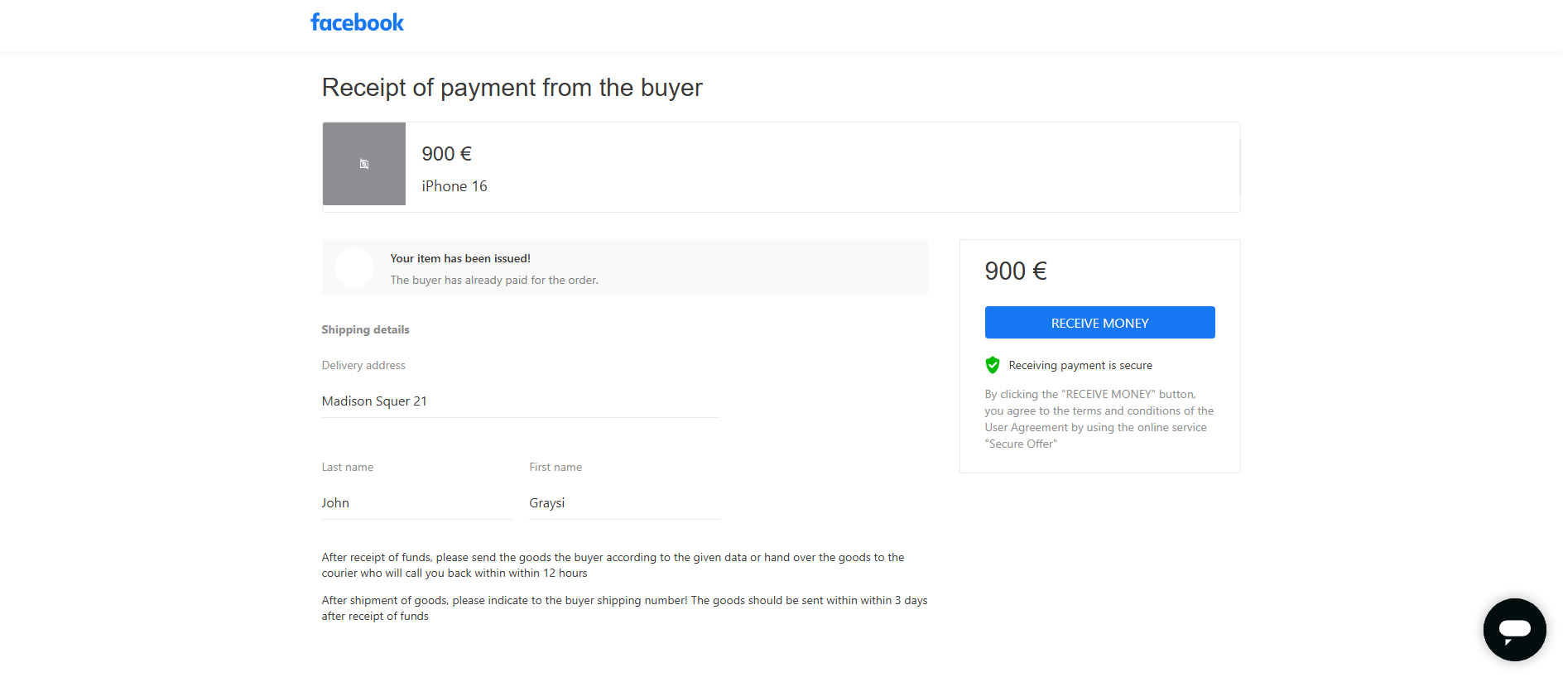Click the Shipping details heading
The image size is (1563, 677).
(x=365, y=329)
